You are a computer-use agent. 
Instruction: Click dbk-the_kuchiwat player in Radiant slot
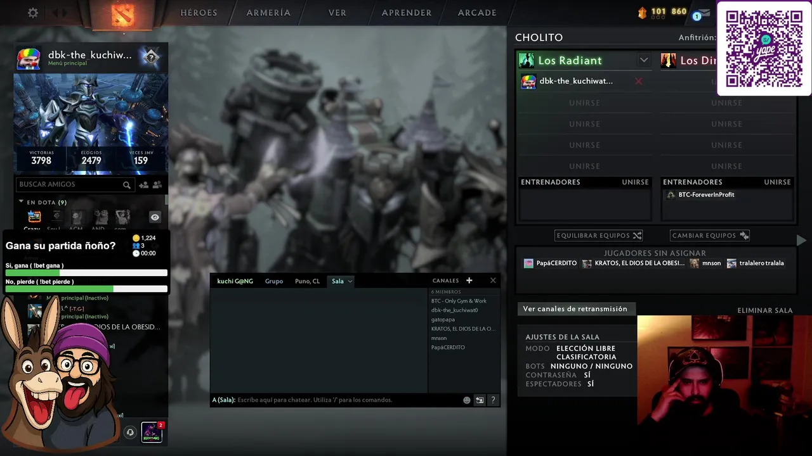[576, 81]
